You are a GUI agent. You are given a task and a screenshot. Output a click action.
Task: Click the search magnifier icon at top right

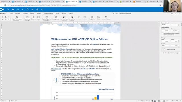point(179,14)
